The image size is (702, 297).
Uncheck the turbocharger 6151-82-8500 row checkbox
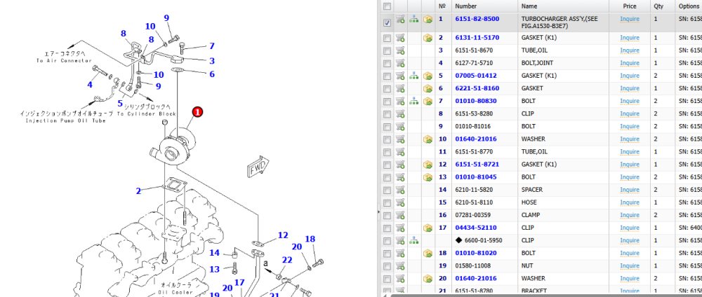point(388,22)
